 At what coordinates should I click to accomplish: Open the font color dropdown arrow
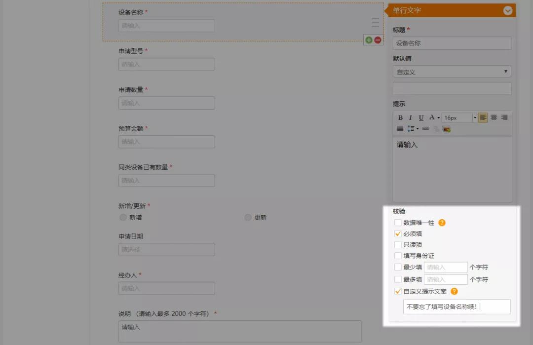pyautogui.click(x=438, y=118)
